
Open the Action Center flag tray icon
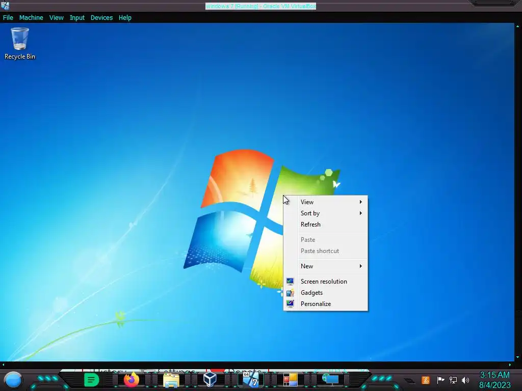click(x=440, y=380)
